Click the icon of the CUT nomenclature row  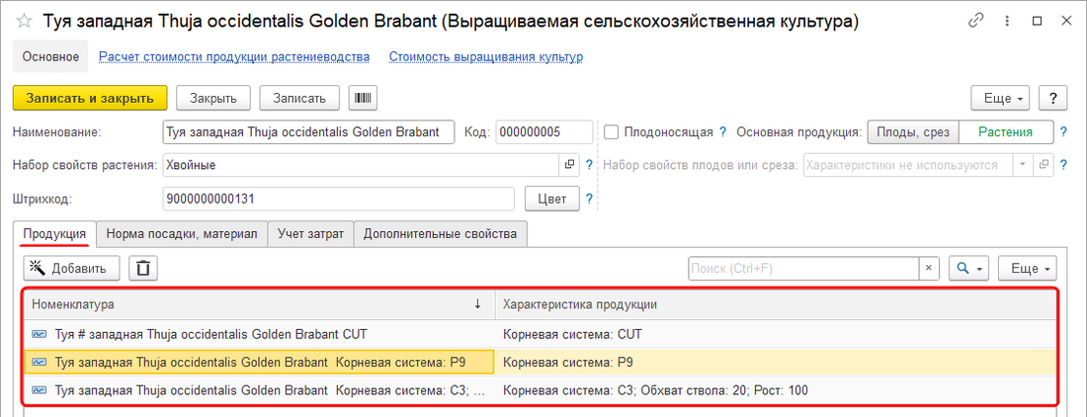[40, 335]
